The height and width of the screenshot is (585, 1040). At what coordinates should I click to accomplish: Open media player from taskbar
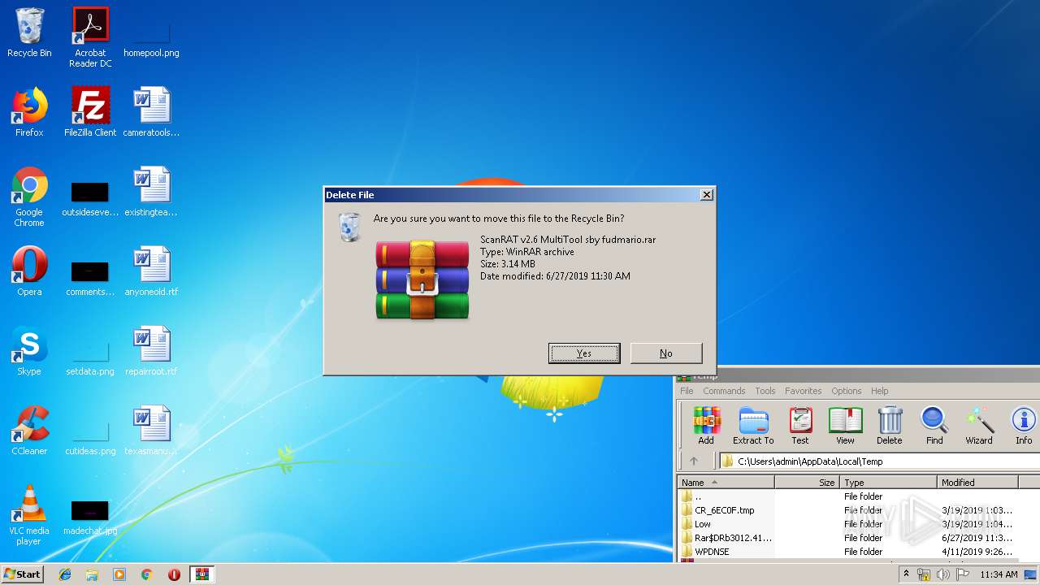click(x=119, y=574)
